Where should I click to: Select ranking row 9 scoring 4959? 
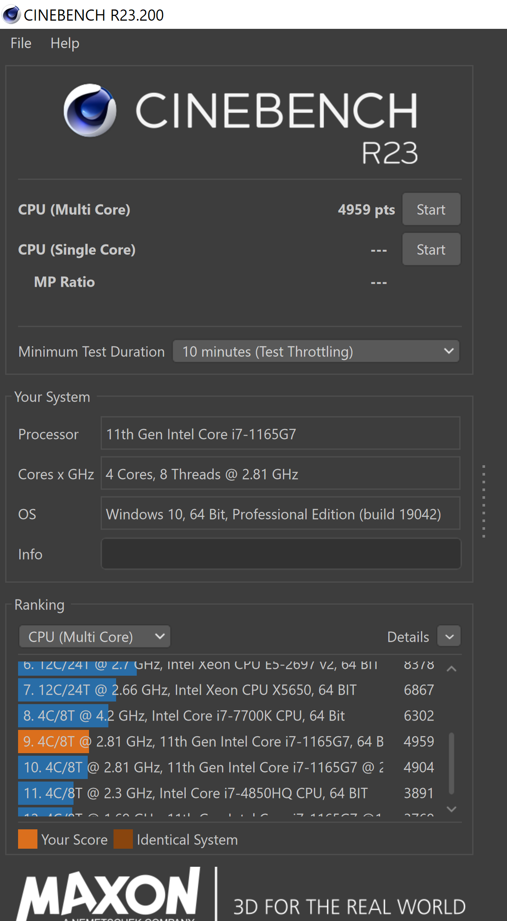coord(228,742)
